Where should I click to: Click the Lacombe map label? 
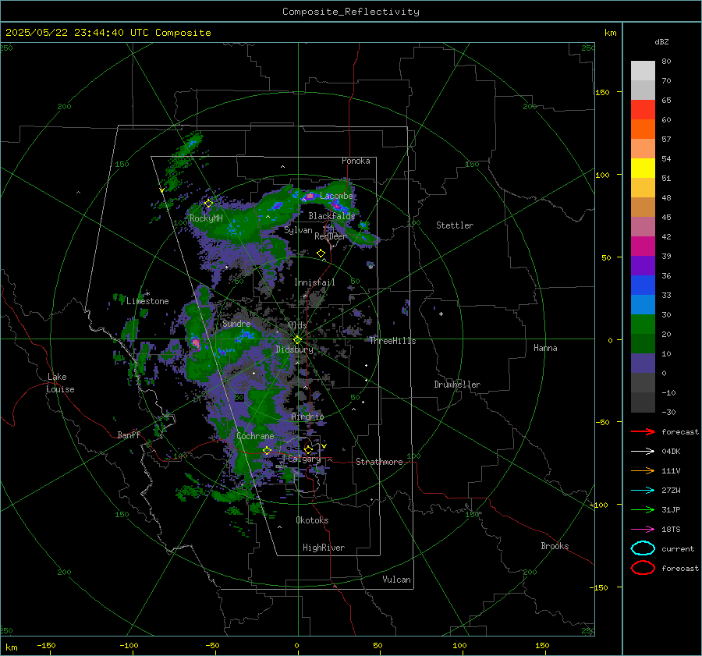(336, 196)
